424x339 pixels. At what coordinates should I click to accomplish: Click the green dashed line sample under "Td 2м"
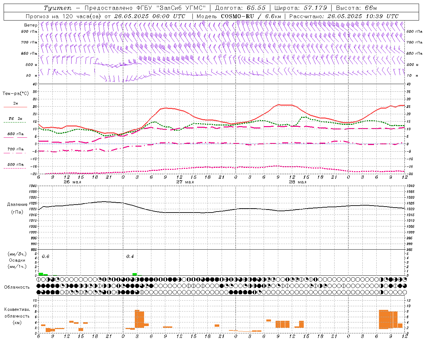15,122
